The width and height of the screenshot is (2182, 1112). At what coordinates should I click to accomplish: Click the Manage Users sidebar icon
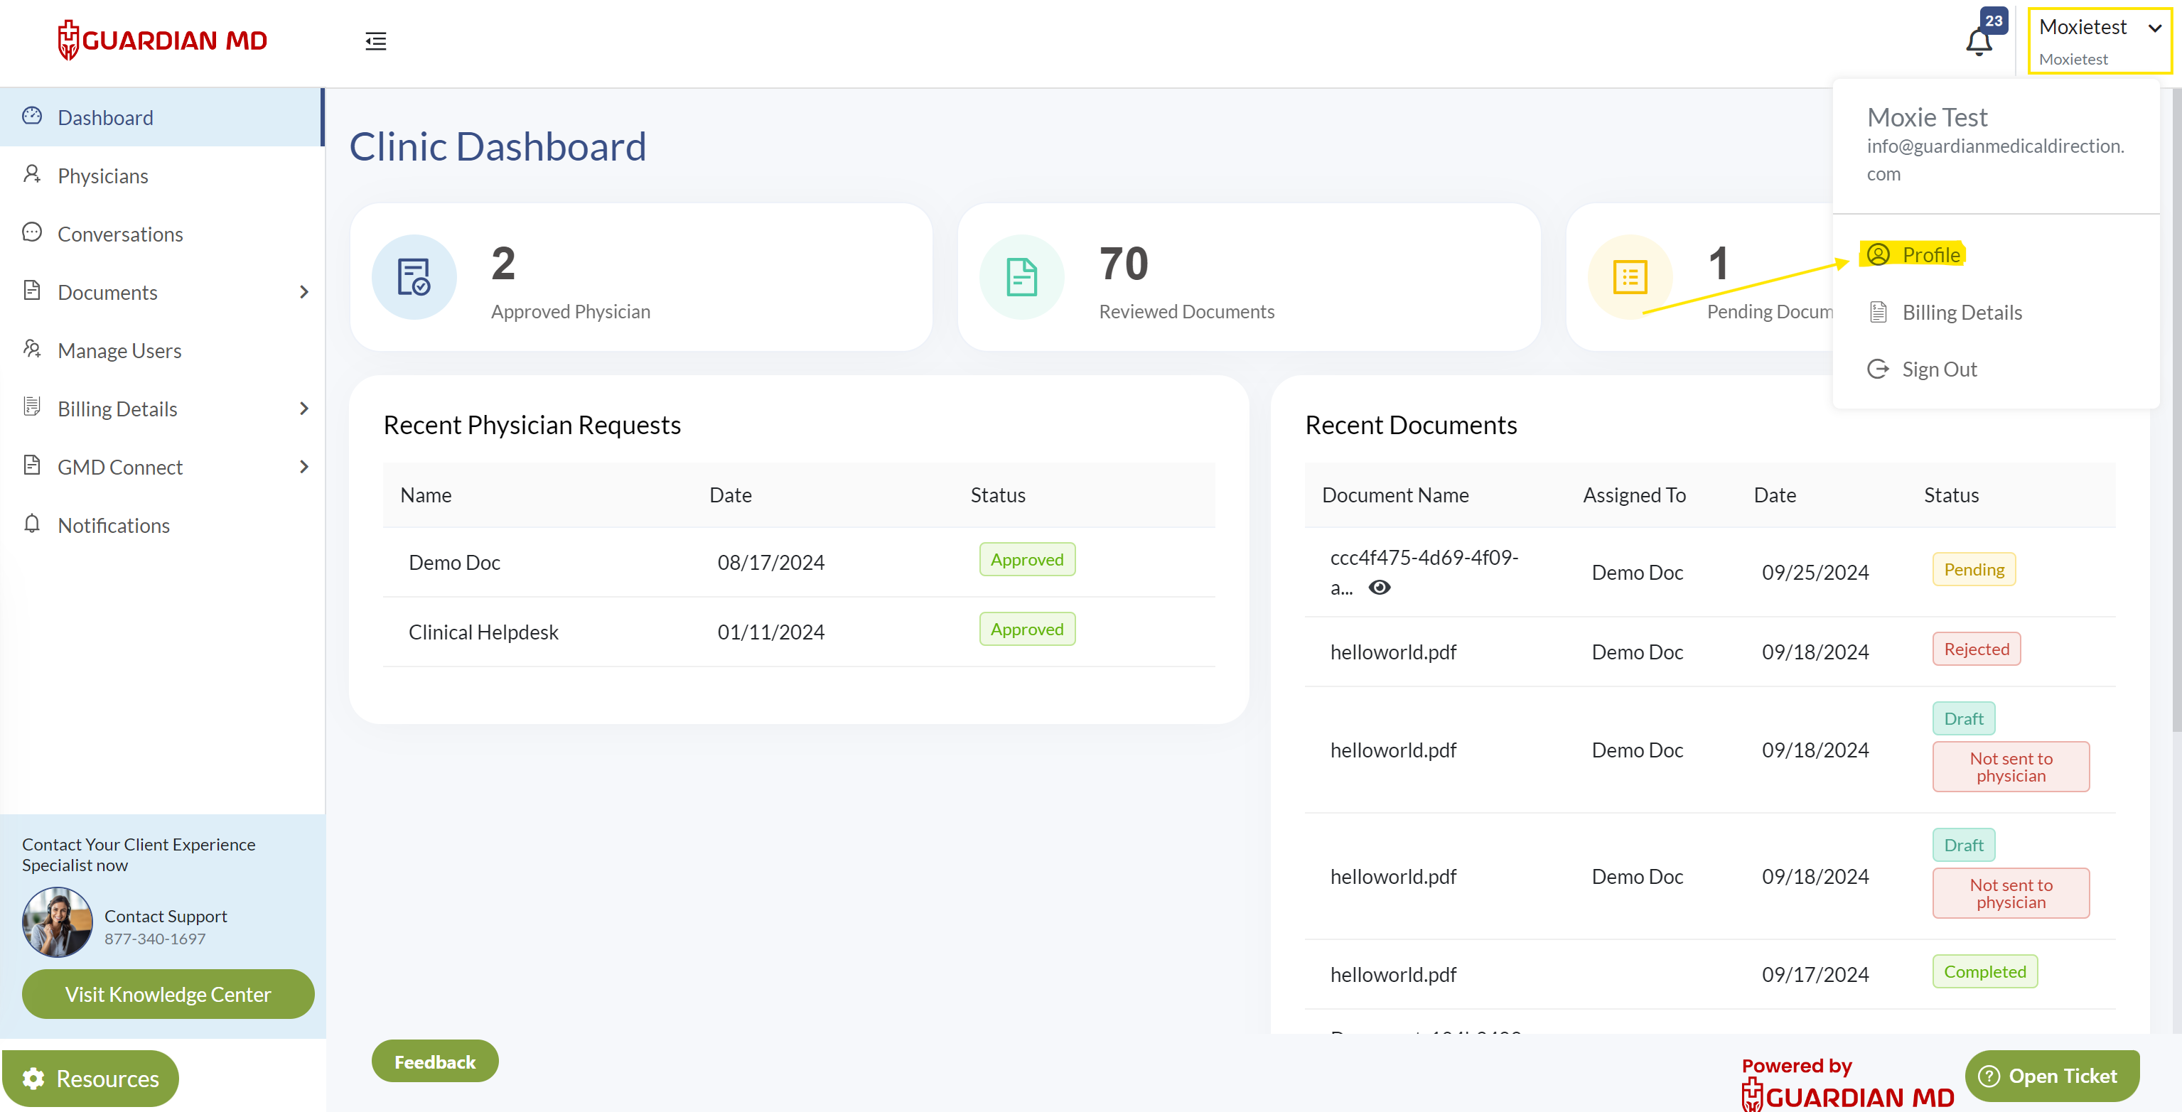coord(32,349)
